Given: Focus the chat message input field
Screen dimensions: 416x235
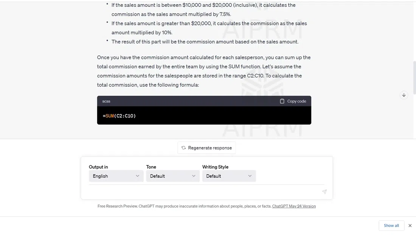Looking at the screenshot, I should 204,192.
